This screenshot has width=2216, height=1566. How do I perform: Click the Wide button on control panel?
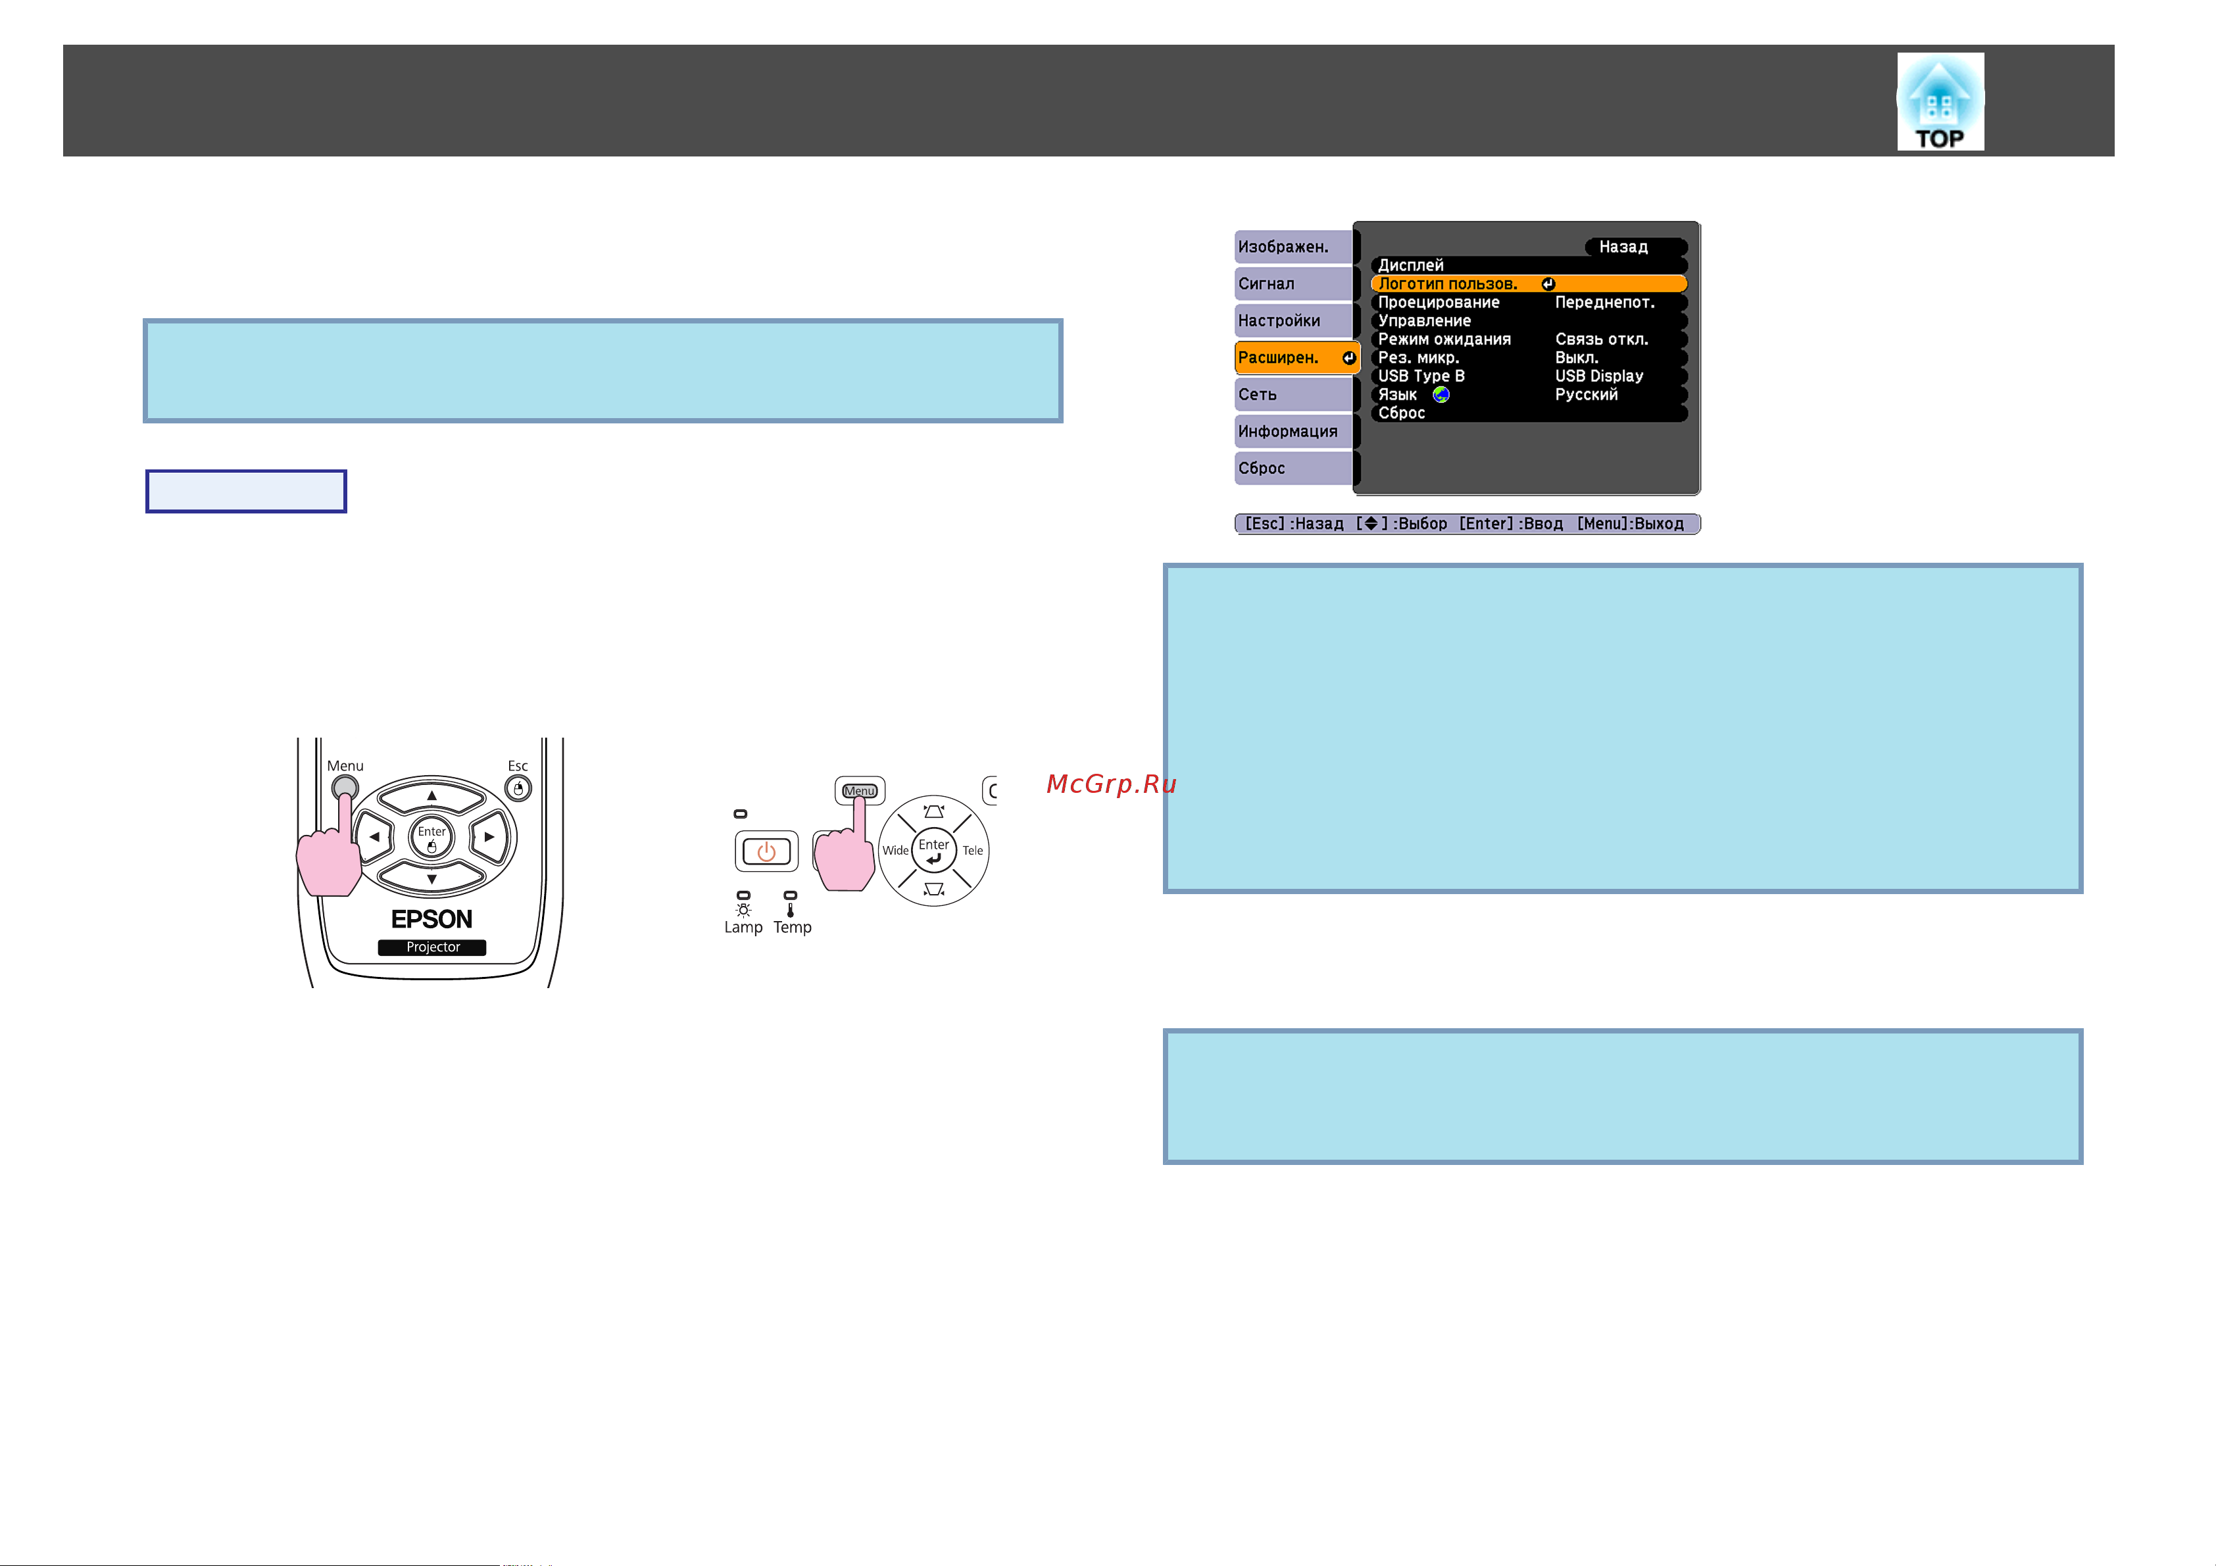pyautogui.click(x=895, y=850)
